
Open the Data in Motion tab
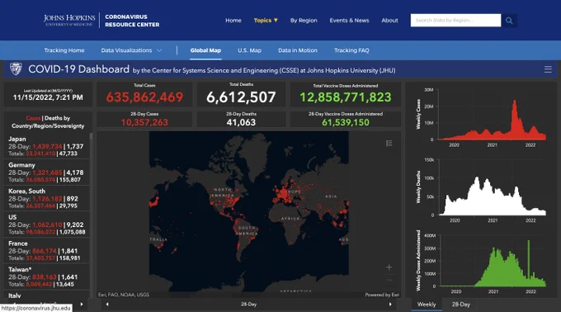point(298,50)
